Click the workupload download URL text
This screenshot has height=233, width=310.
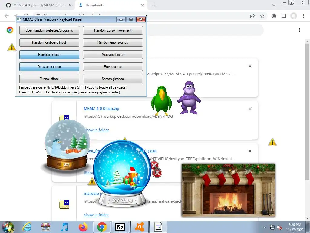128,116
